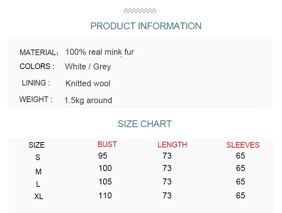Screen dimensions: 282x213
Task: Click the 1.5kg around weight value
Action: click(x=88, y=100)
